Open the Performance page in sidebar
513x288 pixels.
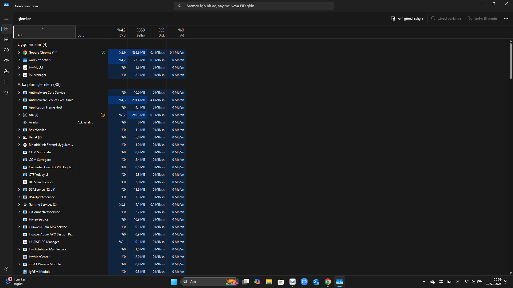[6, 39]
